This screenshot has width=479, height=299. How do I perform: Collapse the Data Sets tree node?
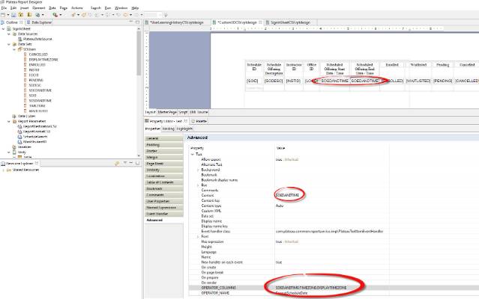(x=8, y=43)
